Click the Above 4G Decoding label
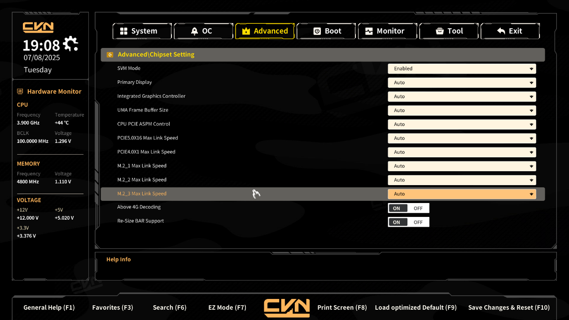Image resolution: width=569 pixels, height=320 pixels. click(139, 207)
